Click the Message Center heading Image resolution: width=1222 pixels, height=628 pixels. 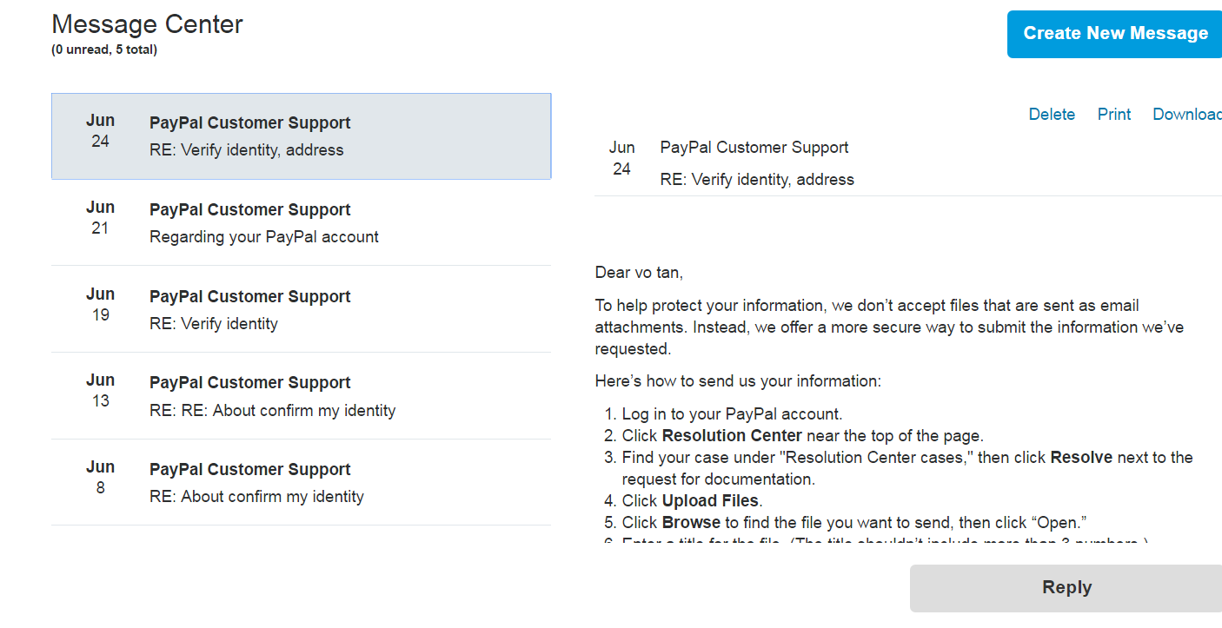coord(148,24)
